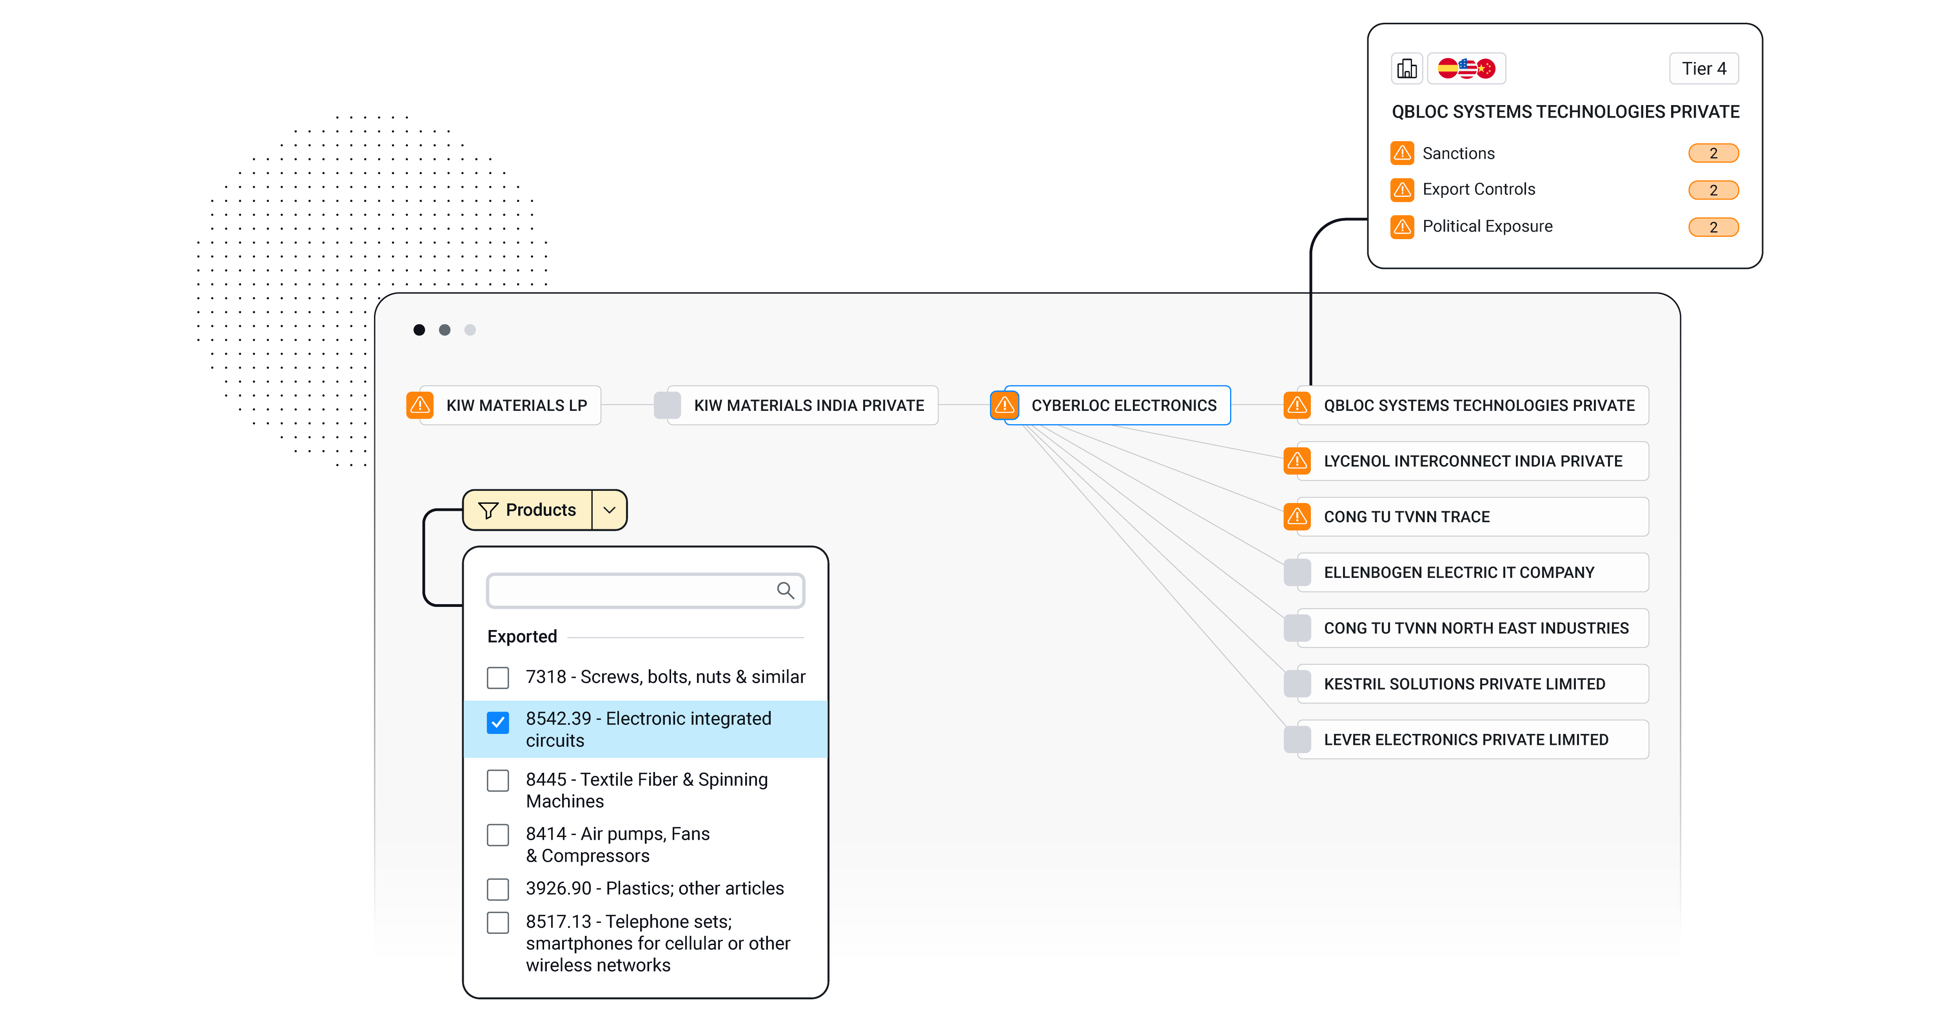The image size is (1960, 1026).
Task: Click grey status square beside ELLENBOGEN ELECTRIC IT COMPANY
Action: pyautogui.click(x=1297, y=572)
